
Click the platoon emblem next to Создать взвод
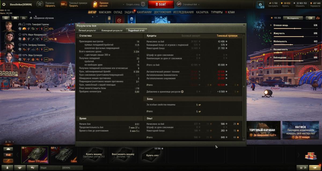click(x=143, y=4)
